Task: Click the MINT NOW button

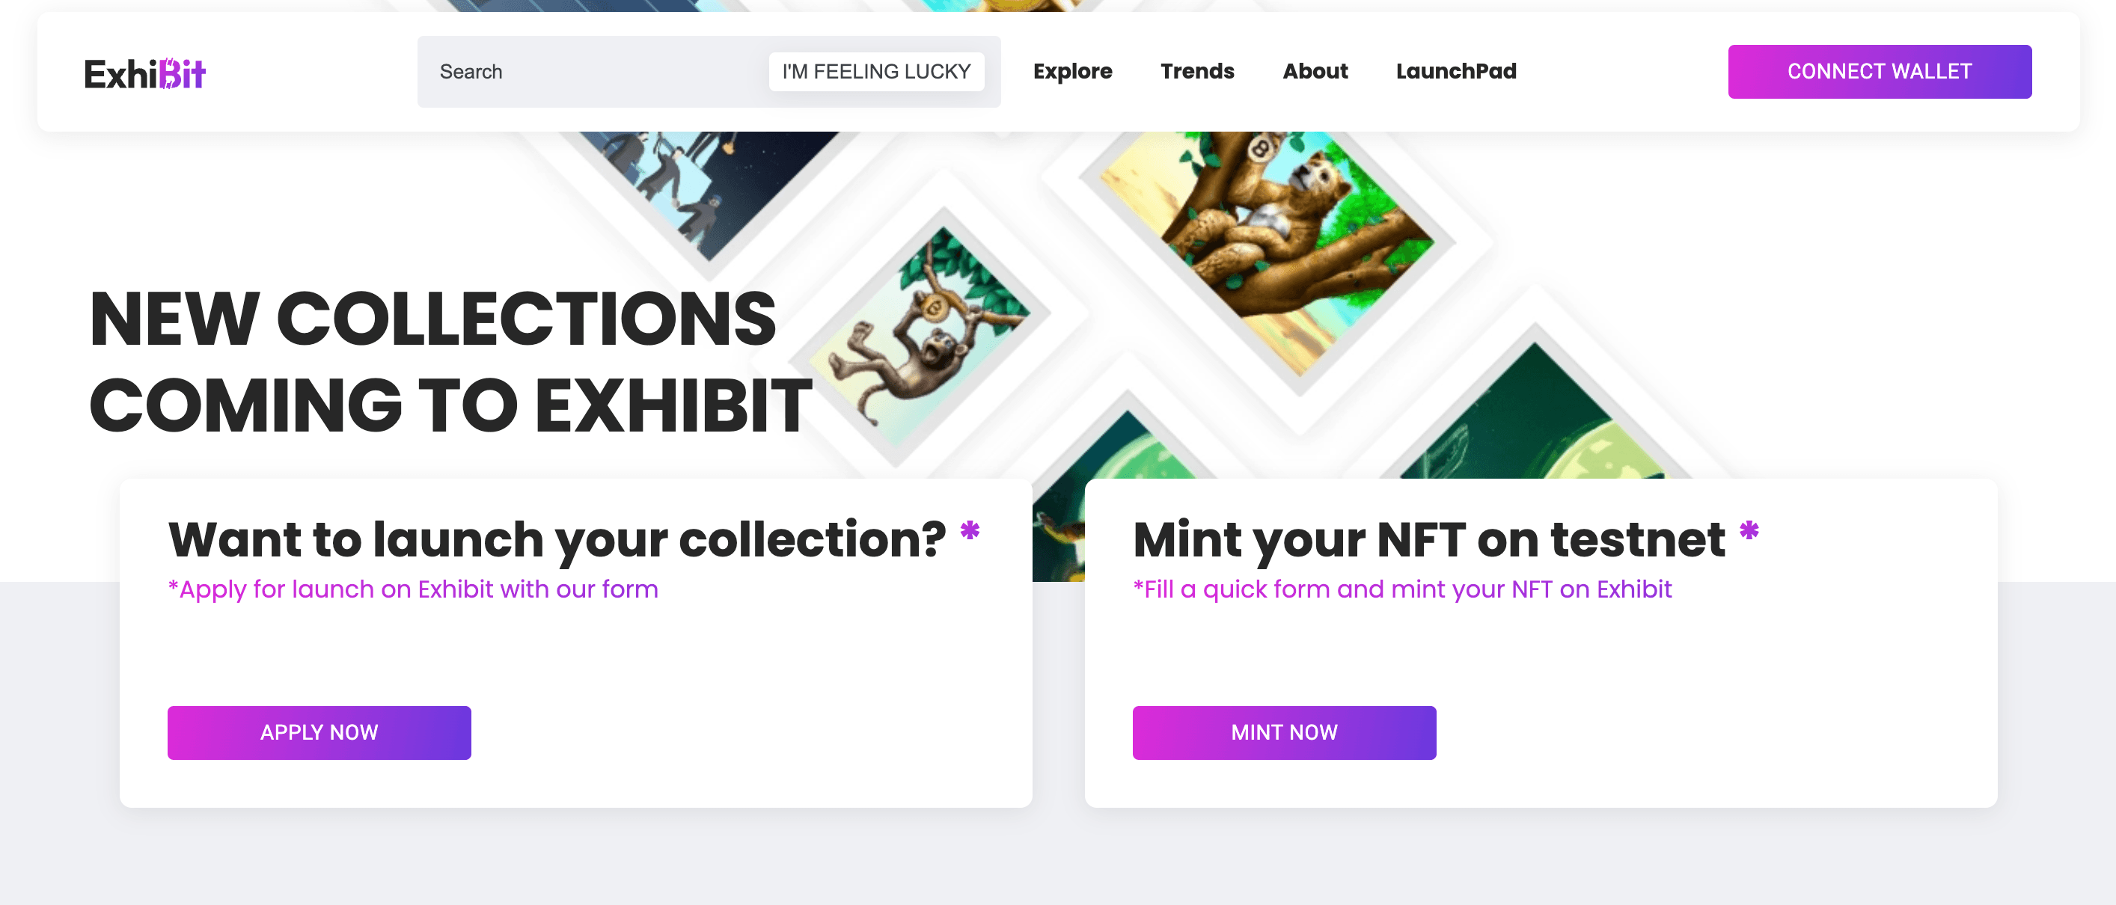Action: point(1283,731)
